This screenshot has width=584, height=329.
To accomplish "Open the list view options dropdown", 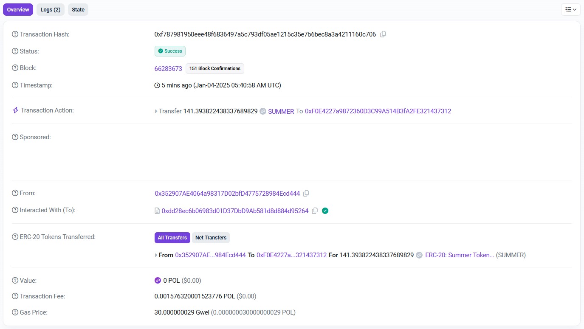I will click(x=571, y=9).
